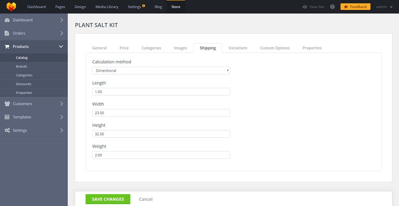Click the Dashboard gauge icon in sidebar
399x206 pixels.
(x=7, y=20)
